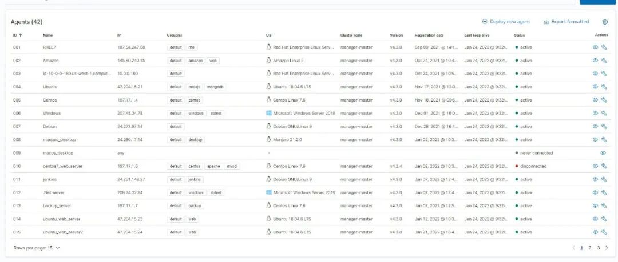Open config icon for centos7_web_server
This screenshot has width=618, height=262.
pos(604,166)
